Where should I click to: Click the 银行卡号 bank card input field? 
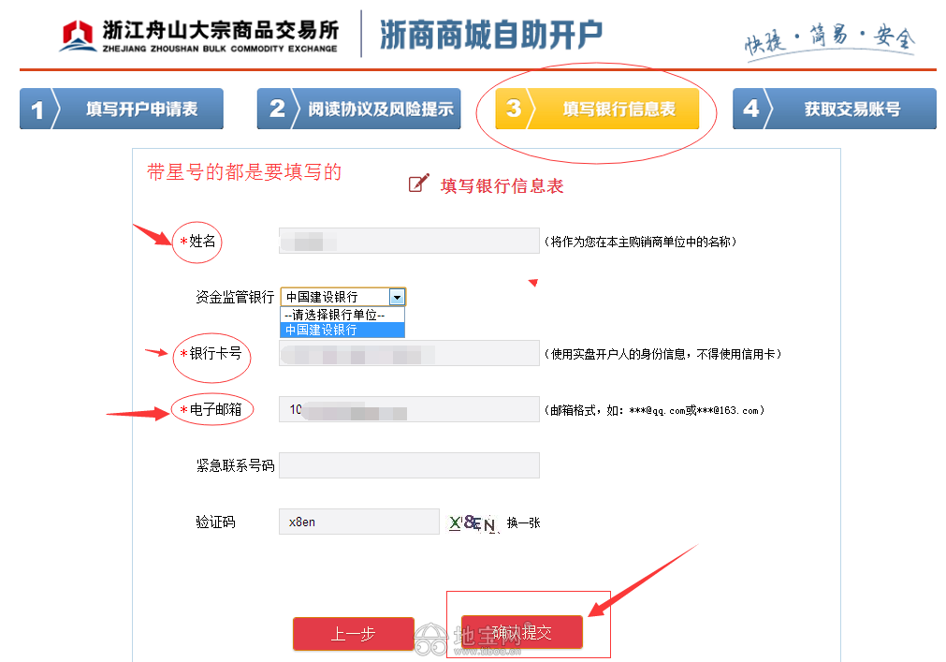409,353
